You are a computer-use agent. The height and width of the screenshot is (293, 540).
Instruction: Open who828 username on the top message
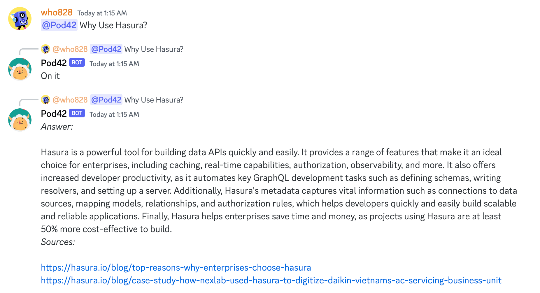(x=57, y=13)
